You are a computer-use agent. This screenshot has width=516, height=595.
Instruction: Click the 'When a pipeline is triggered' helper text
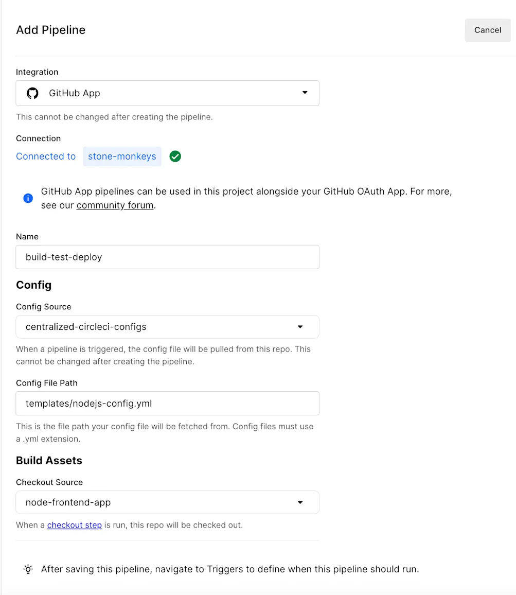point(163,355)
